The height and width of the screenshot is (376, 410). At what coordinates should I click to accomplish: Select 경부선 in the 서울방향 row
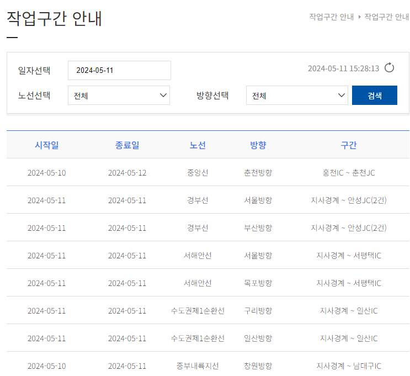(198, 200)
